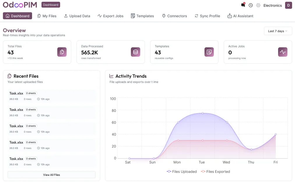This screenshot has height=184, width=295.
Task: Click the clock history icon
Action: point(251,5)
